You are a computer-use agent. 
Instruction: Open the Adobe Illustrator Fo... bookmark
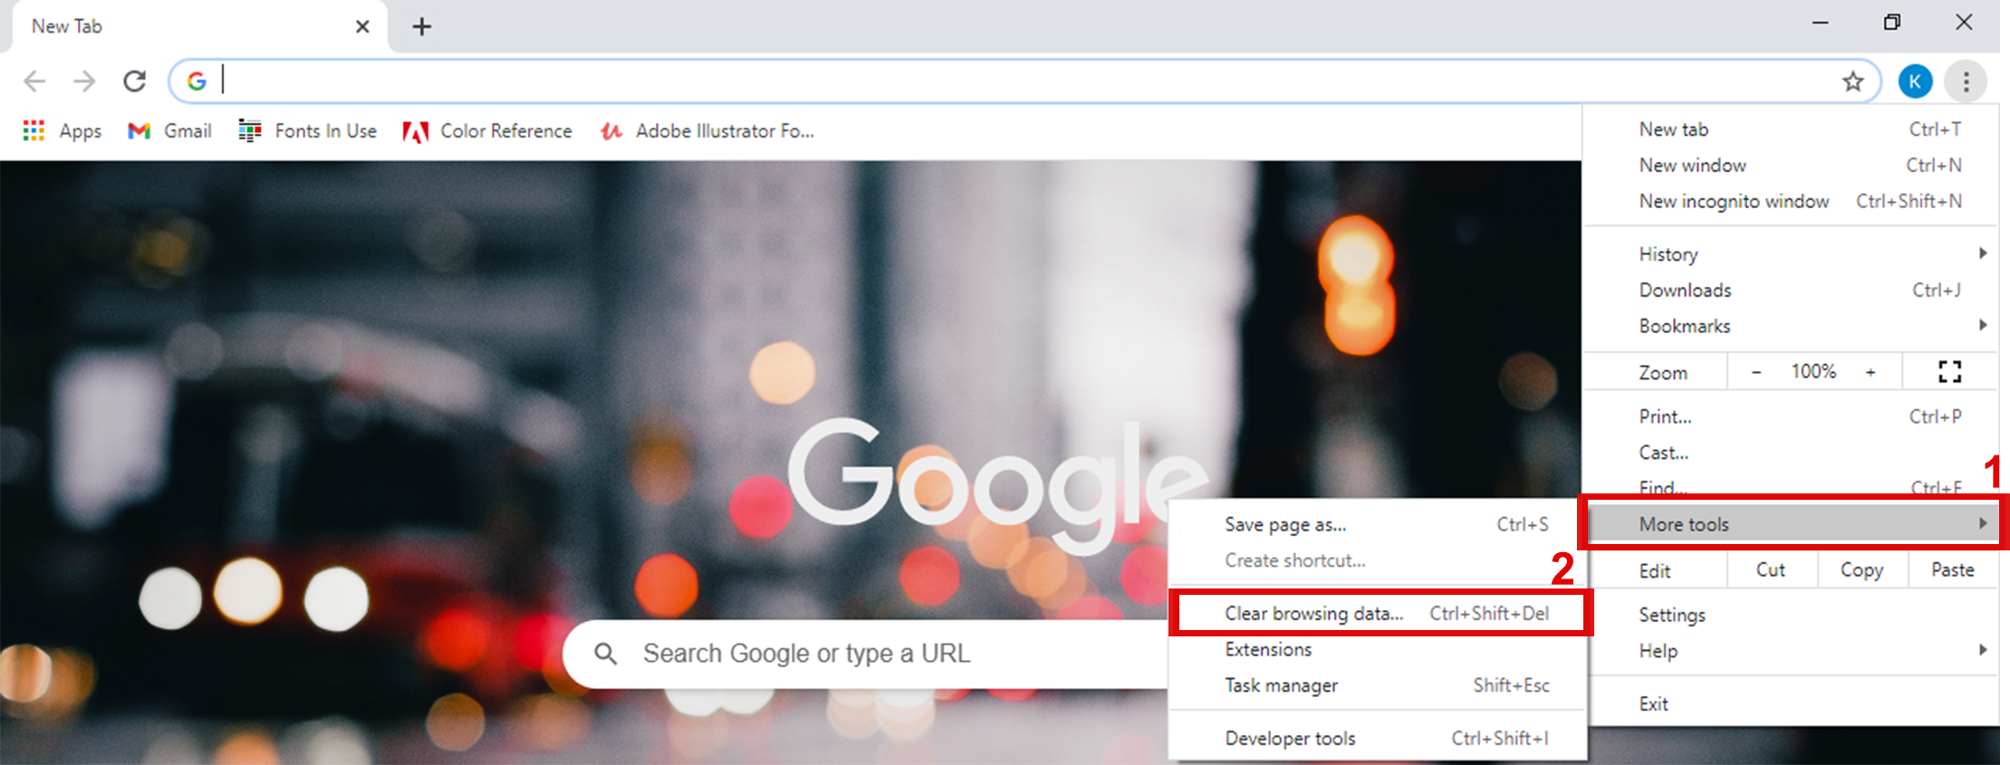click(707, 131)
